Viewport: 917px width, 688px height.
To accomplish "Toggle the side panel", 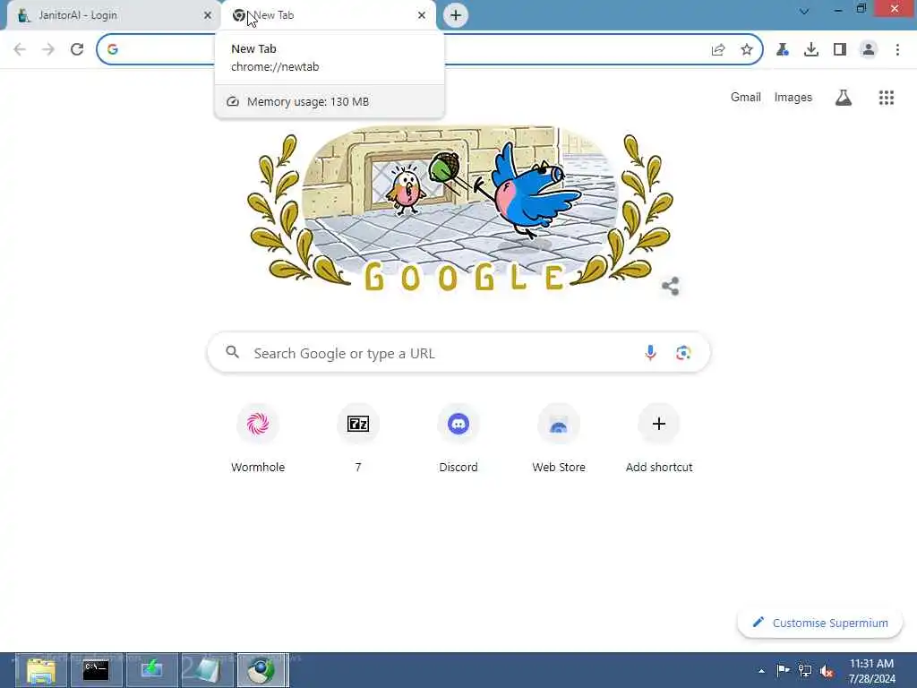I will coord(840,50).
